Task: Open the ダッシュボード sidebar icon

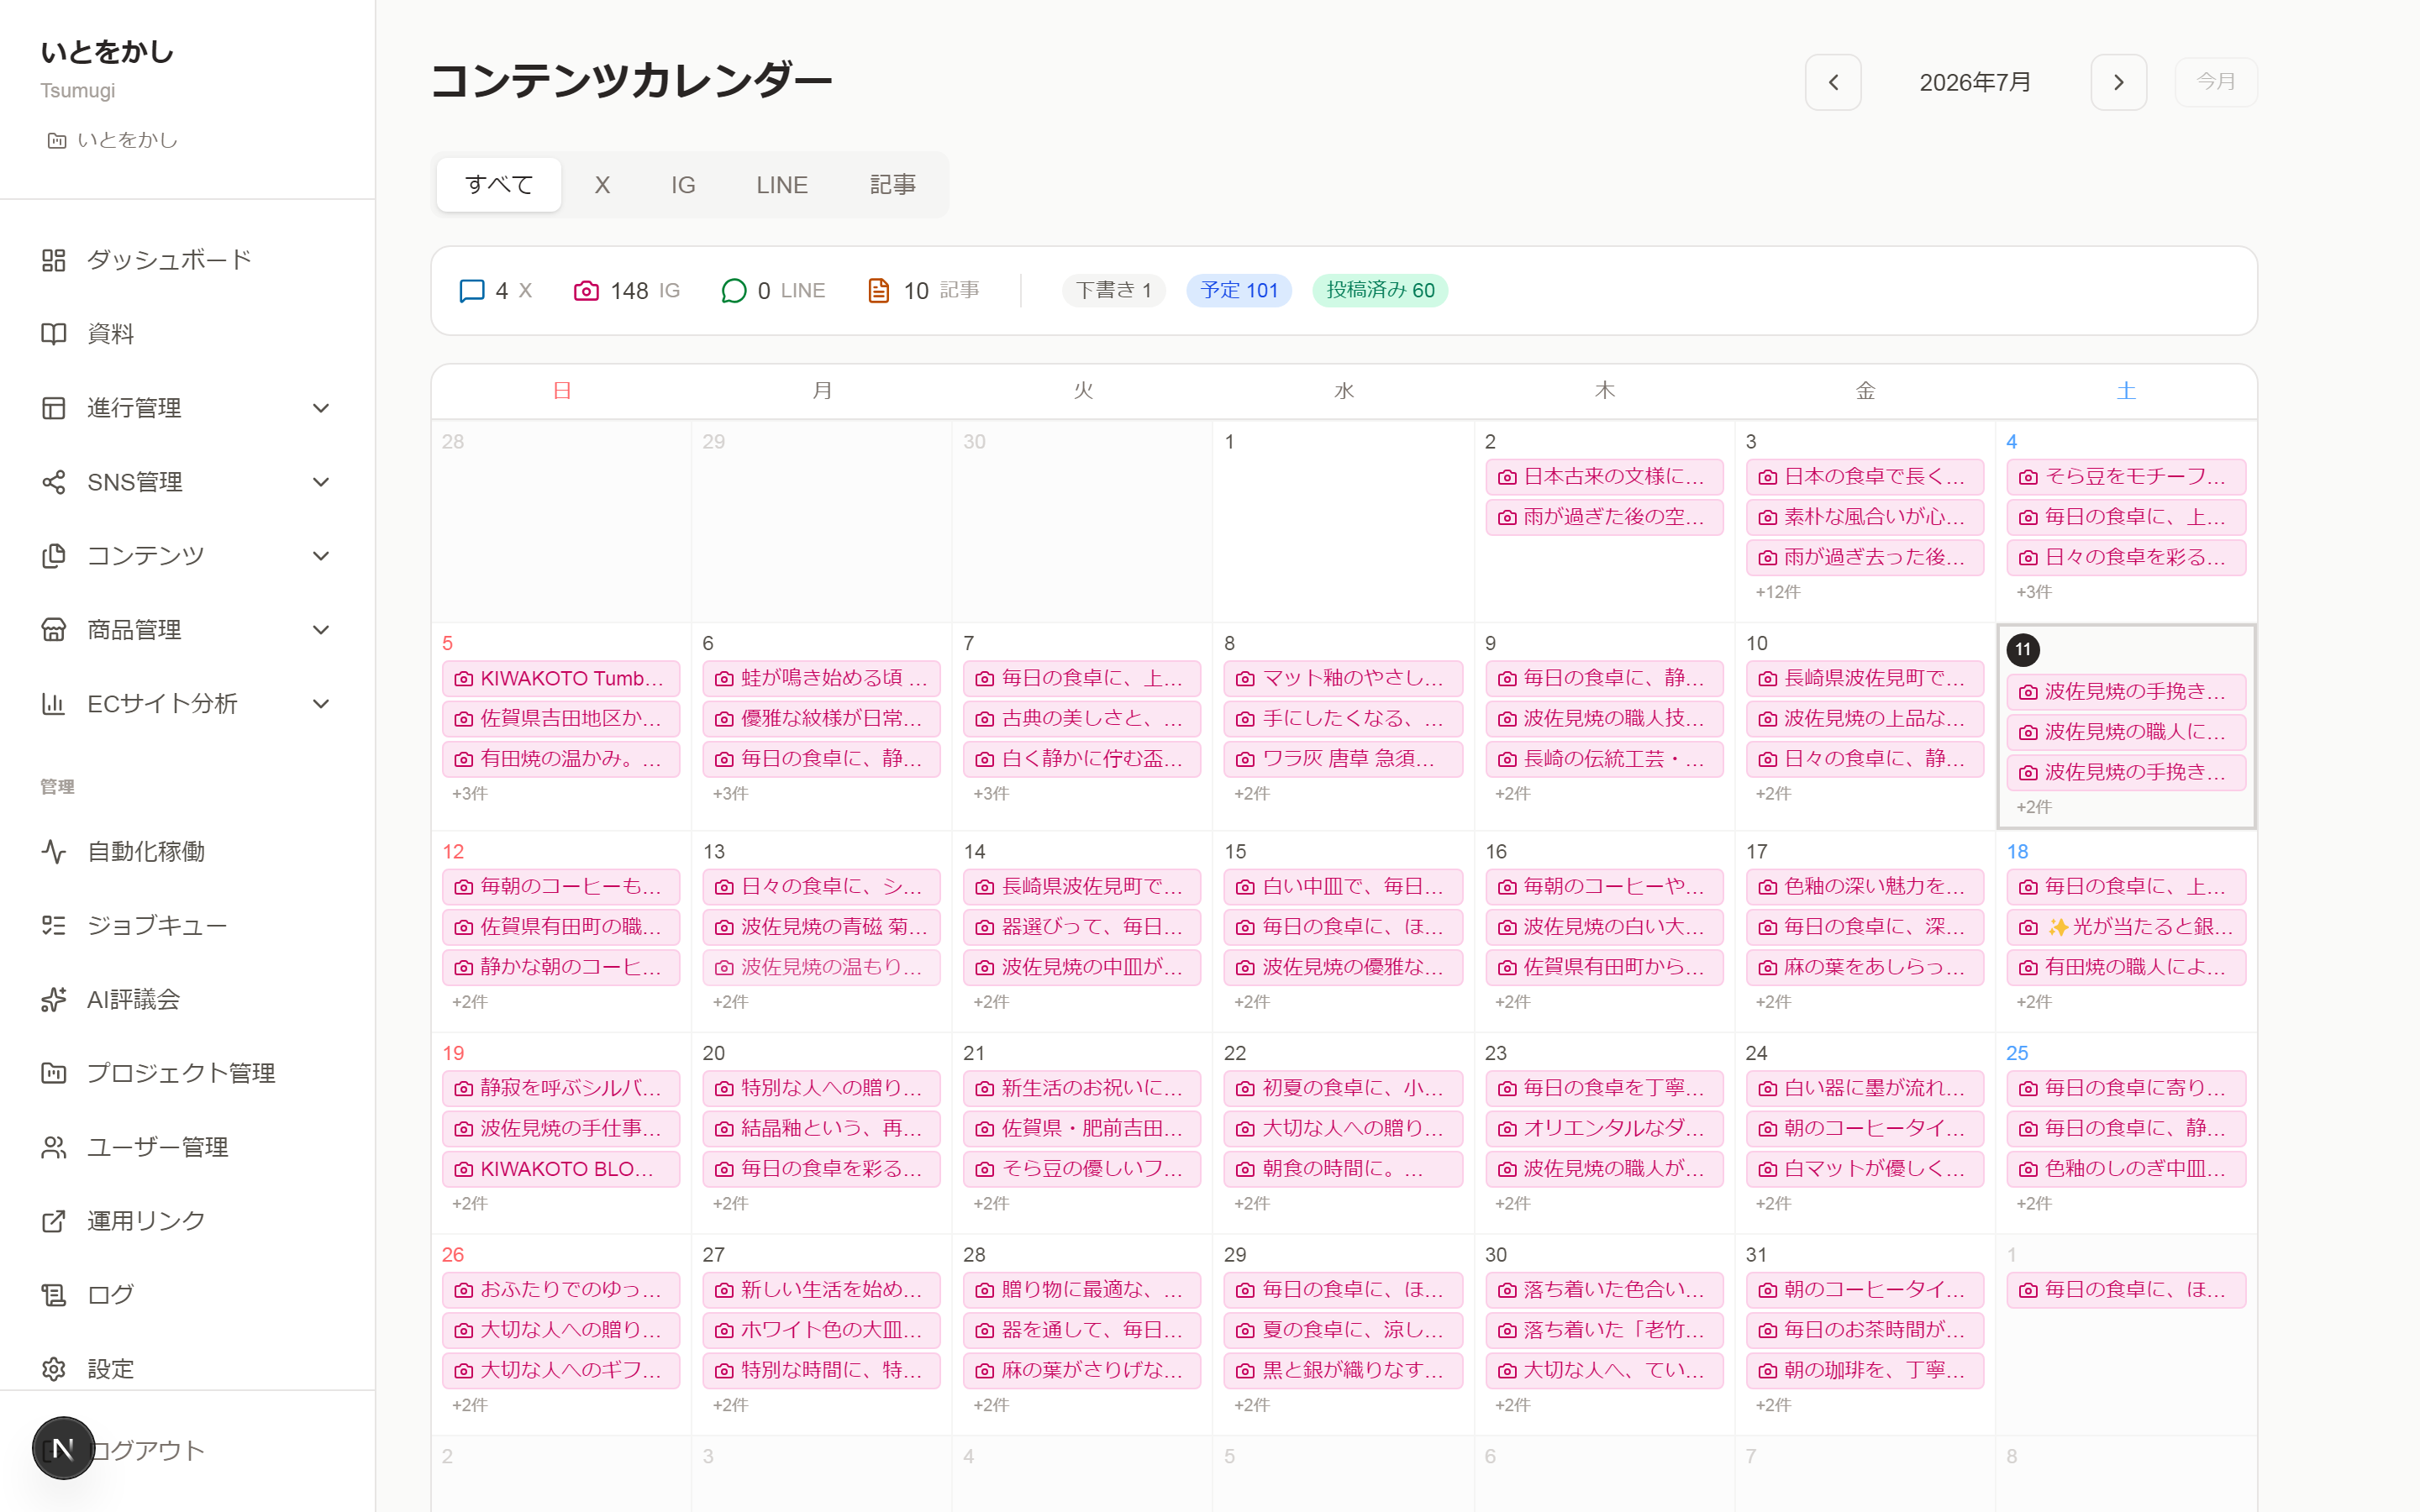Action: pyautogui.click(x=53, y=260)
